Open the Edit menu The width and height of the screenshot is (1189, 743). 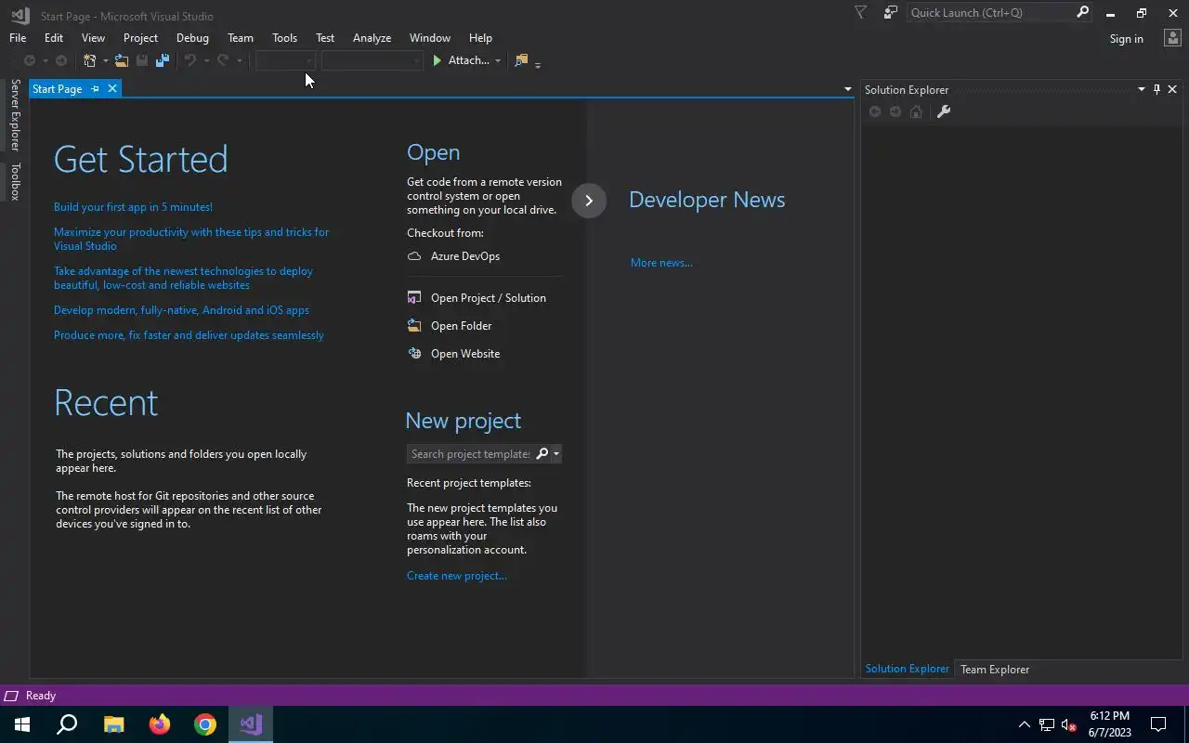pyautogui.click(x=54, y=38)
